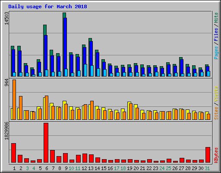Viewport: 221px width, 173px height.
Task: Click the 'Daily usage for March 2018' title
Action: click(47, 6)
